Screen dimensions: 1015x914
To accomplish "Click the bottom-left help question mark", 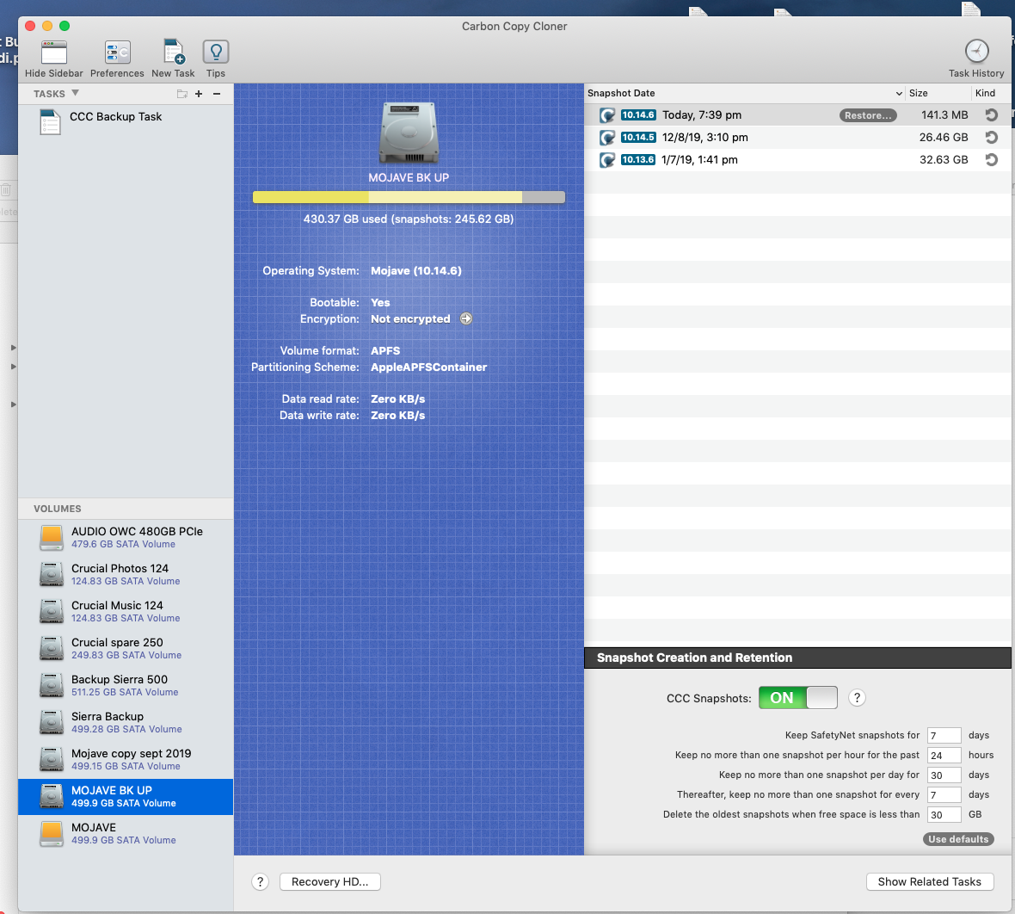I will [261, 881].
